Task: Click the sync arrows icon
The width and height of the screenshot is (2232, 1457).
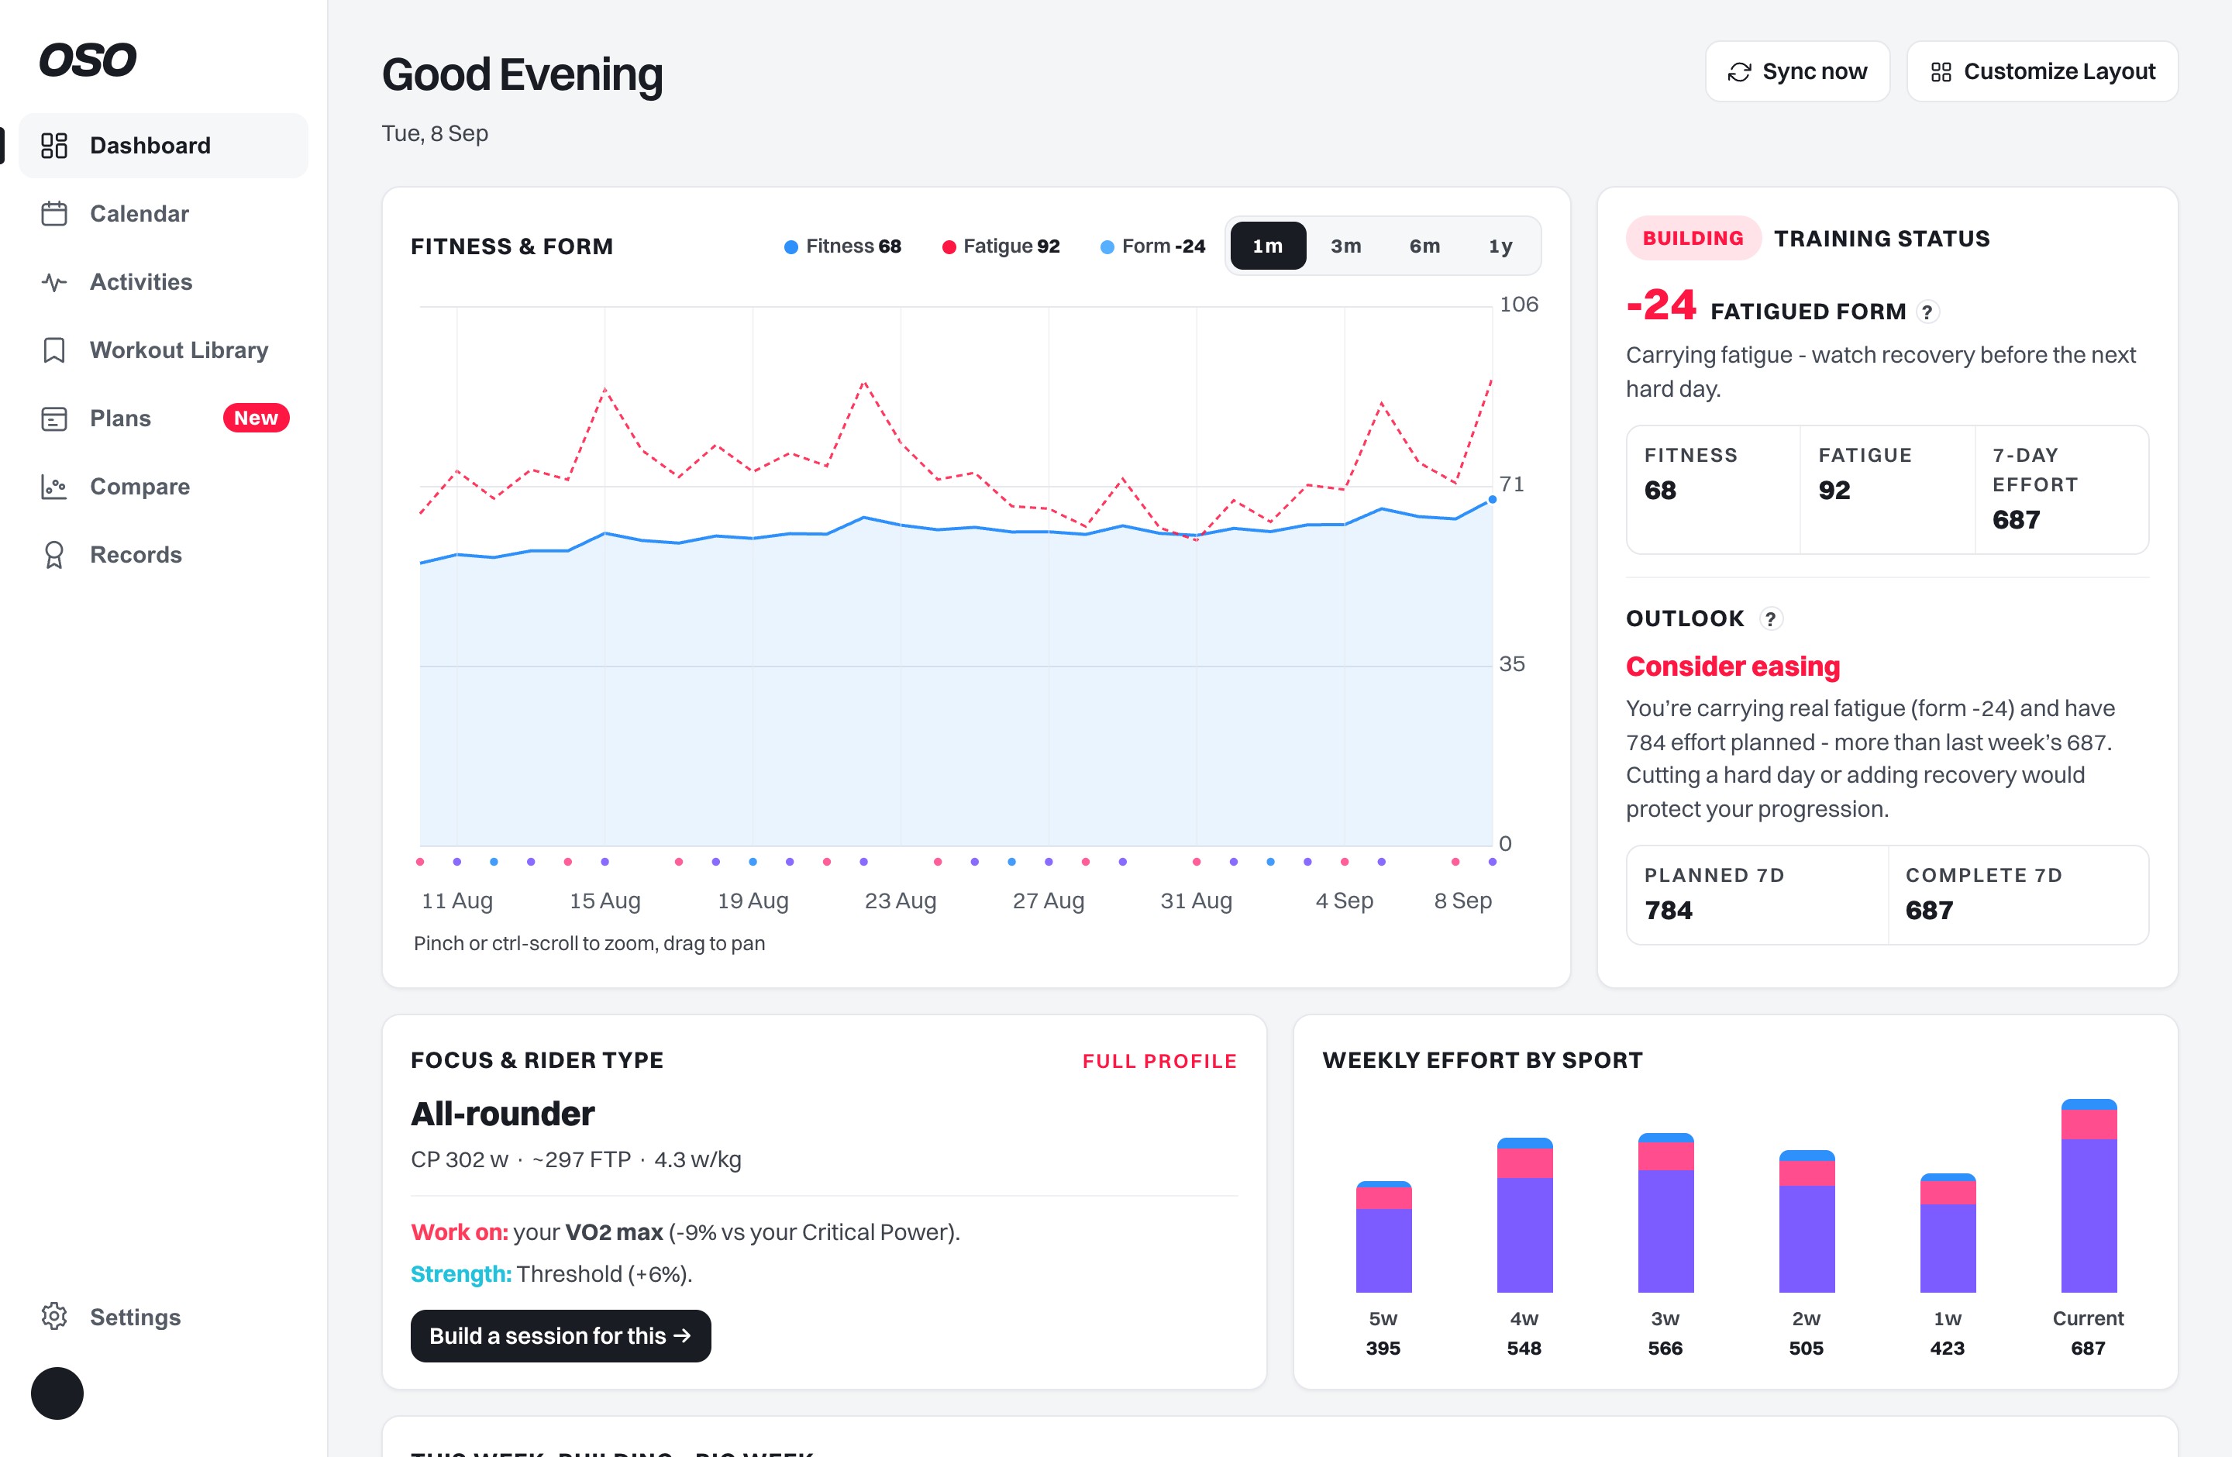Action: click(1740, 72)
